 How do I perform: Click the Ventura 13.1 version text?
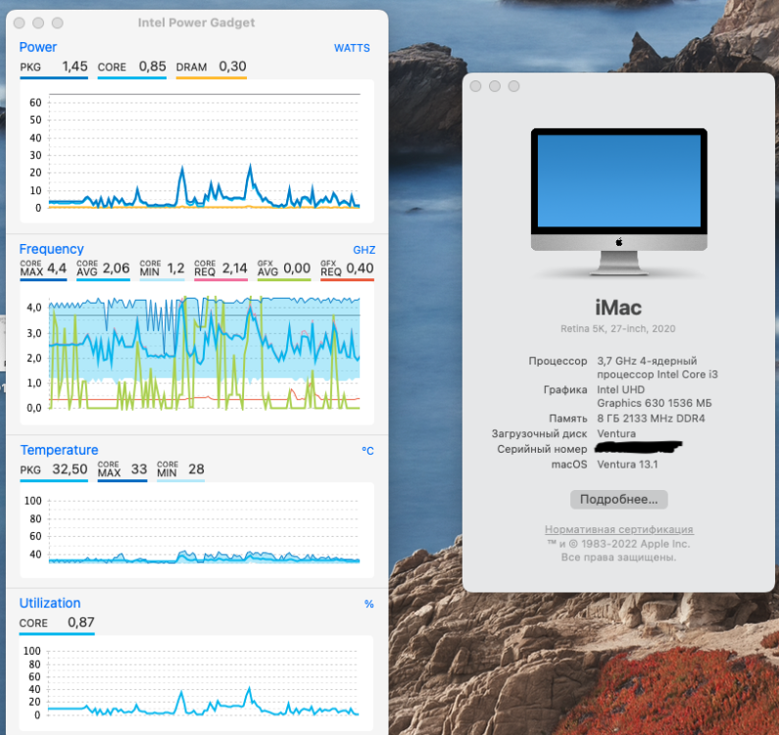[627, 465]
